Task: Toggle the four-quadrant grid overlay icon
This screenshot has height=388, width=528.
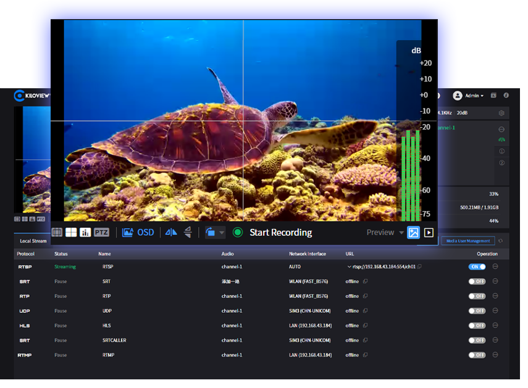Action: 72,233
